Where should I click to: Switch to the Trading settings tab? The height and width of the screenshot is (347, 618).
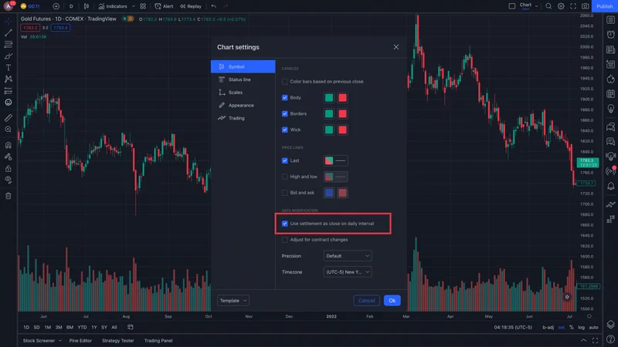click(243, 118)
